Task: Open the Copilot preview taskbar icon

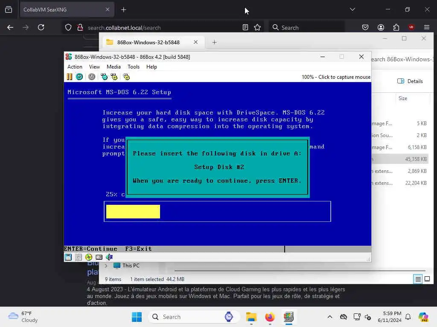Action: click(423, 317)
